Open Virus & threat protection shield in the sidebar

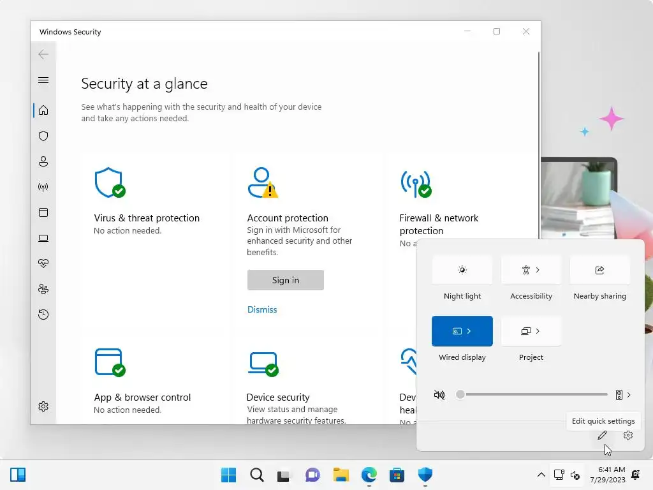[43, 136]
